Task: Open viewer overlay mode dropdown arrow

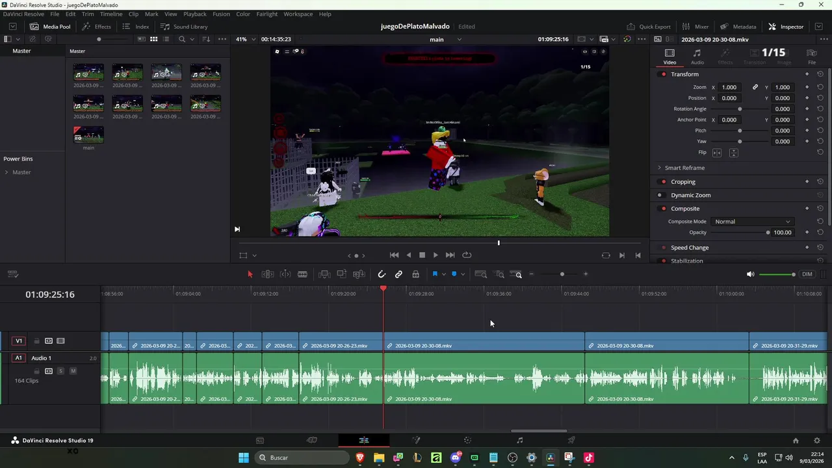Action: [x=254, y=255]
